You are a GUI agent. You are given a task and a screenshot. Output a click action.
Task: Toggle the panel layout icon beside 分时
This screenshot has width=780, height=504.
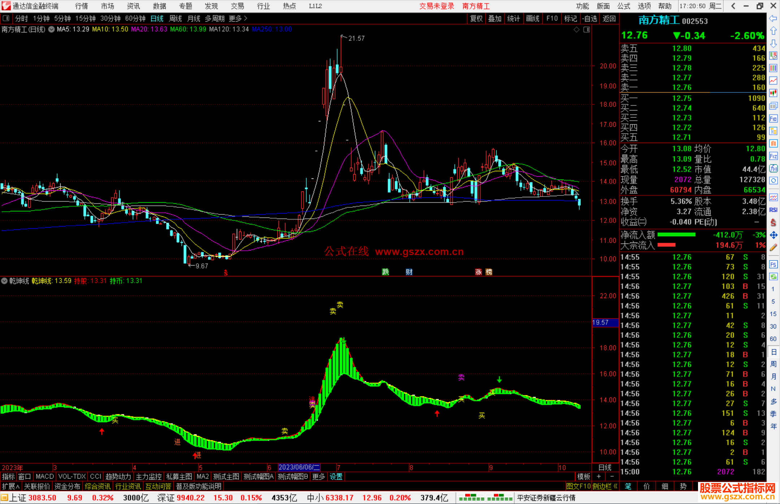pyautogui.click(x=6, y=18)
